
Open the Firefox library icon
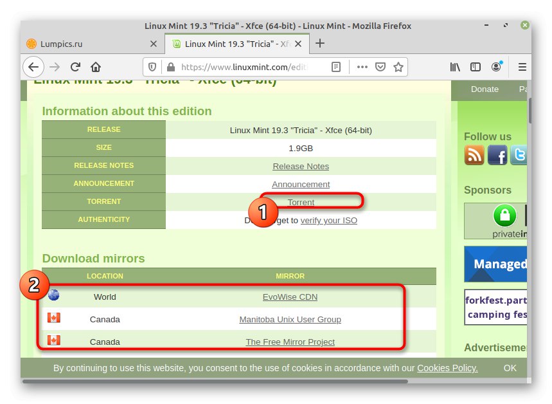coord(455,67)
